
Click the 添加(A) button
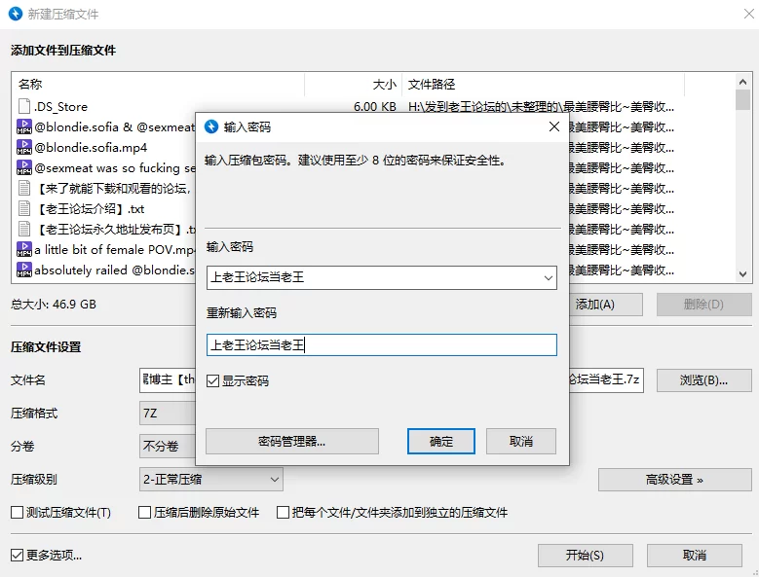pyautogui.click(x=606, y=305)
